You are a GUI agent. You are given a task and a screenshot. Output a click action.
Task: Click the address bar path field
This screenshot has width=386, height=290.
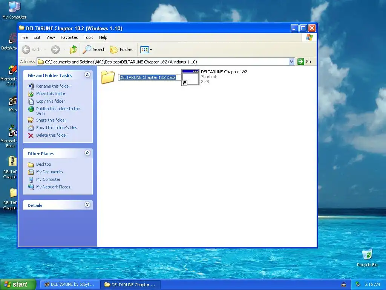click(163, 62)
